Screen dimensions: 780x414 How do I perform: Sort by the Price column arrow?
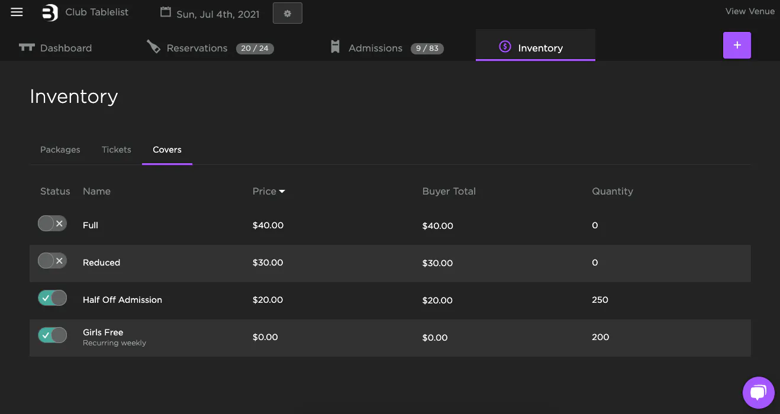tap(282, 192)
